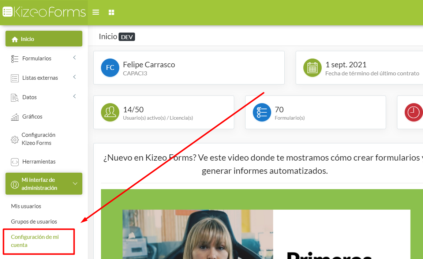Toggle the hamburger sidebar menu
423x259 pixels.
[96, 12]
